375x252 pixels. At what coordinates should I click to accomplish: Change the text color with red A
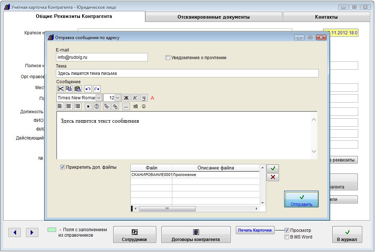153,98
